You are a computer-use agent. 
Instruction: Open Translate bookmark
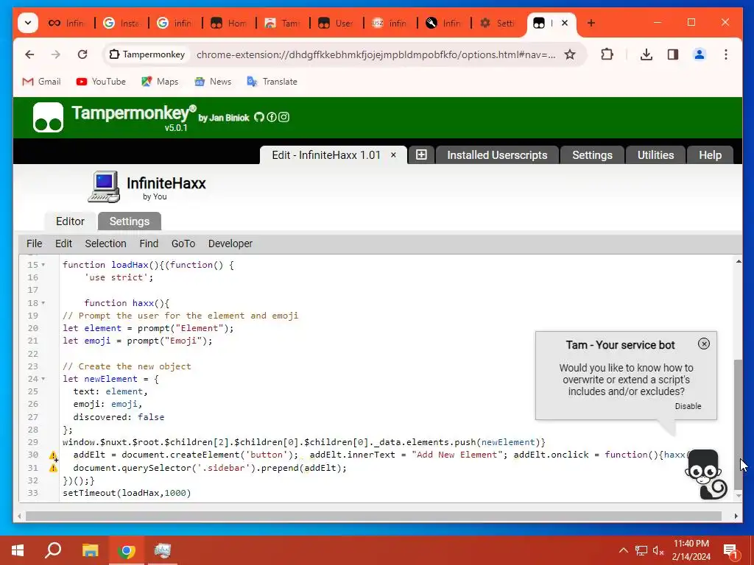tap(272, 82)
